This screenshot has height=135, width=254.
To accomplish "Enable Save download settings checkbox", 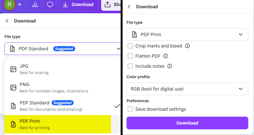I will coord(130,109).
